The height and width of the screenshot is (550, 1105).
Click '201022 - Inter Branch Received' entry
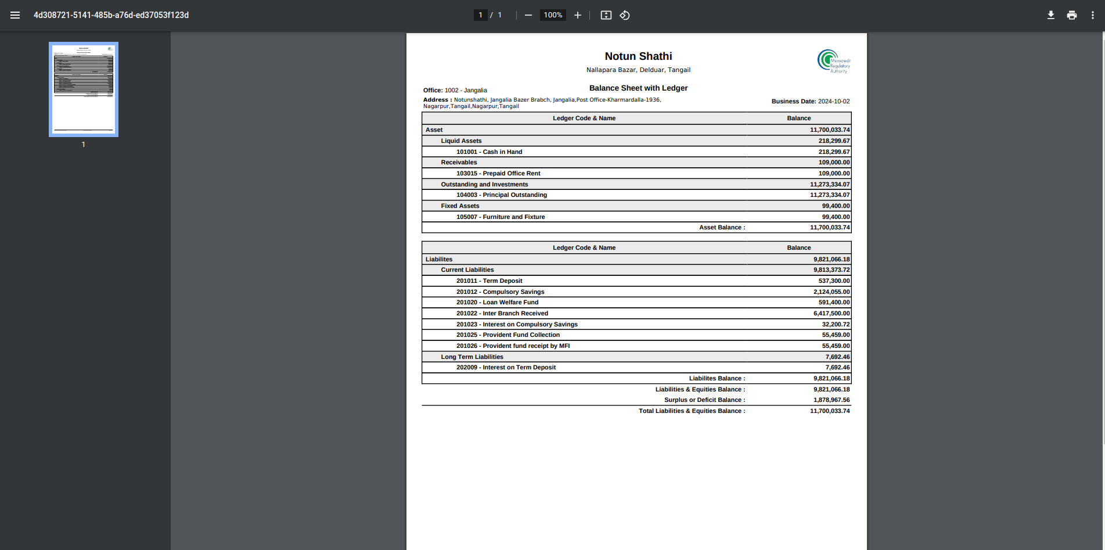click(x=502, y=314)
